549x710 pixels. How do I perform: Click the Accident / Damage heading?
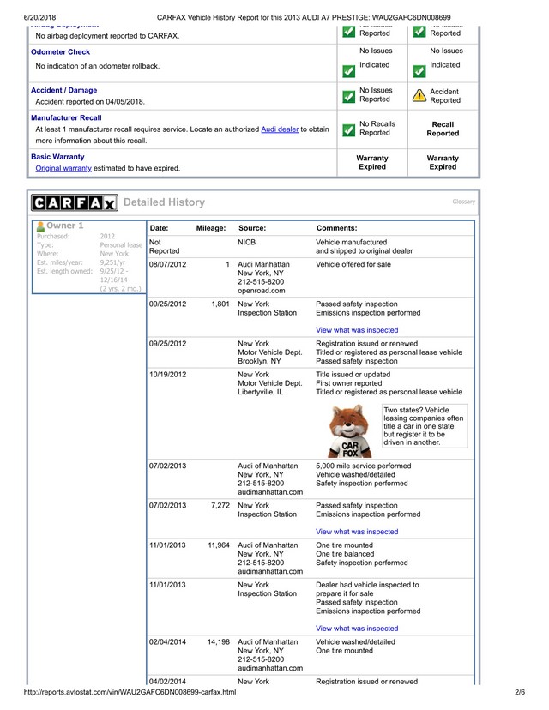point(63,90)
